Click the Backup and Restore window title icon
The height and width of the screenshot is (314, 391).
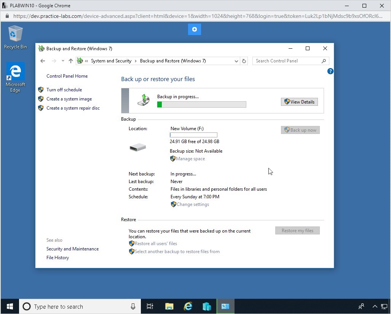(41, 48)
